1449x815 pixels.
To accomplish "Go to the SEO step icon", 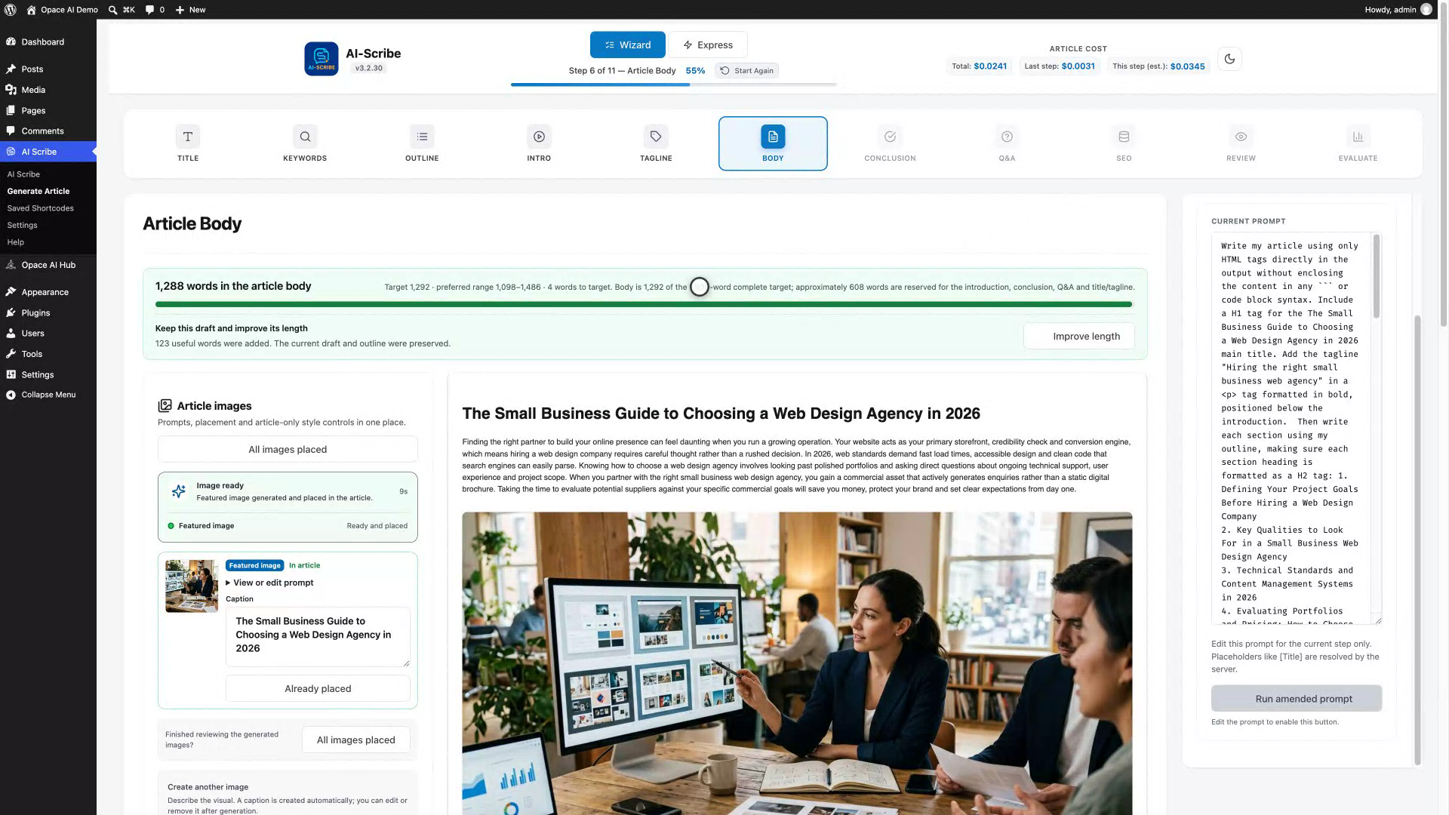I will [1124, 137].
